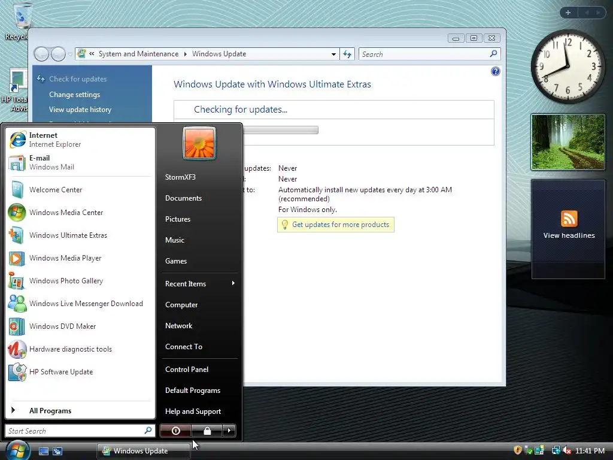Click Switch between windows quick launch icon
The image size is (613, 460).
tap(57, 451)
